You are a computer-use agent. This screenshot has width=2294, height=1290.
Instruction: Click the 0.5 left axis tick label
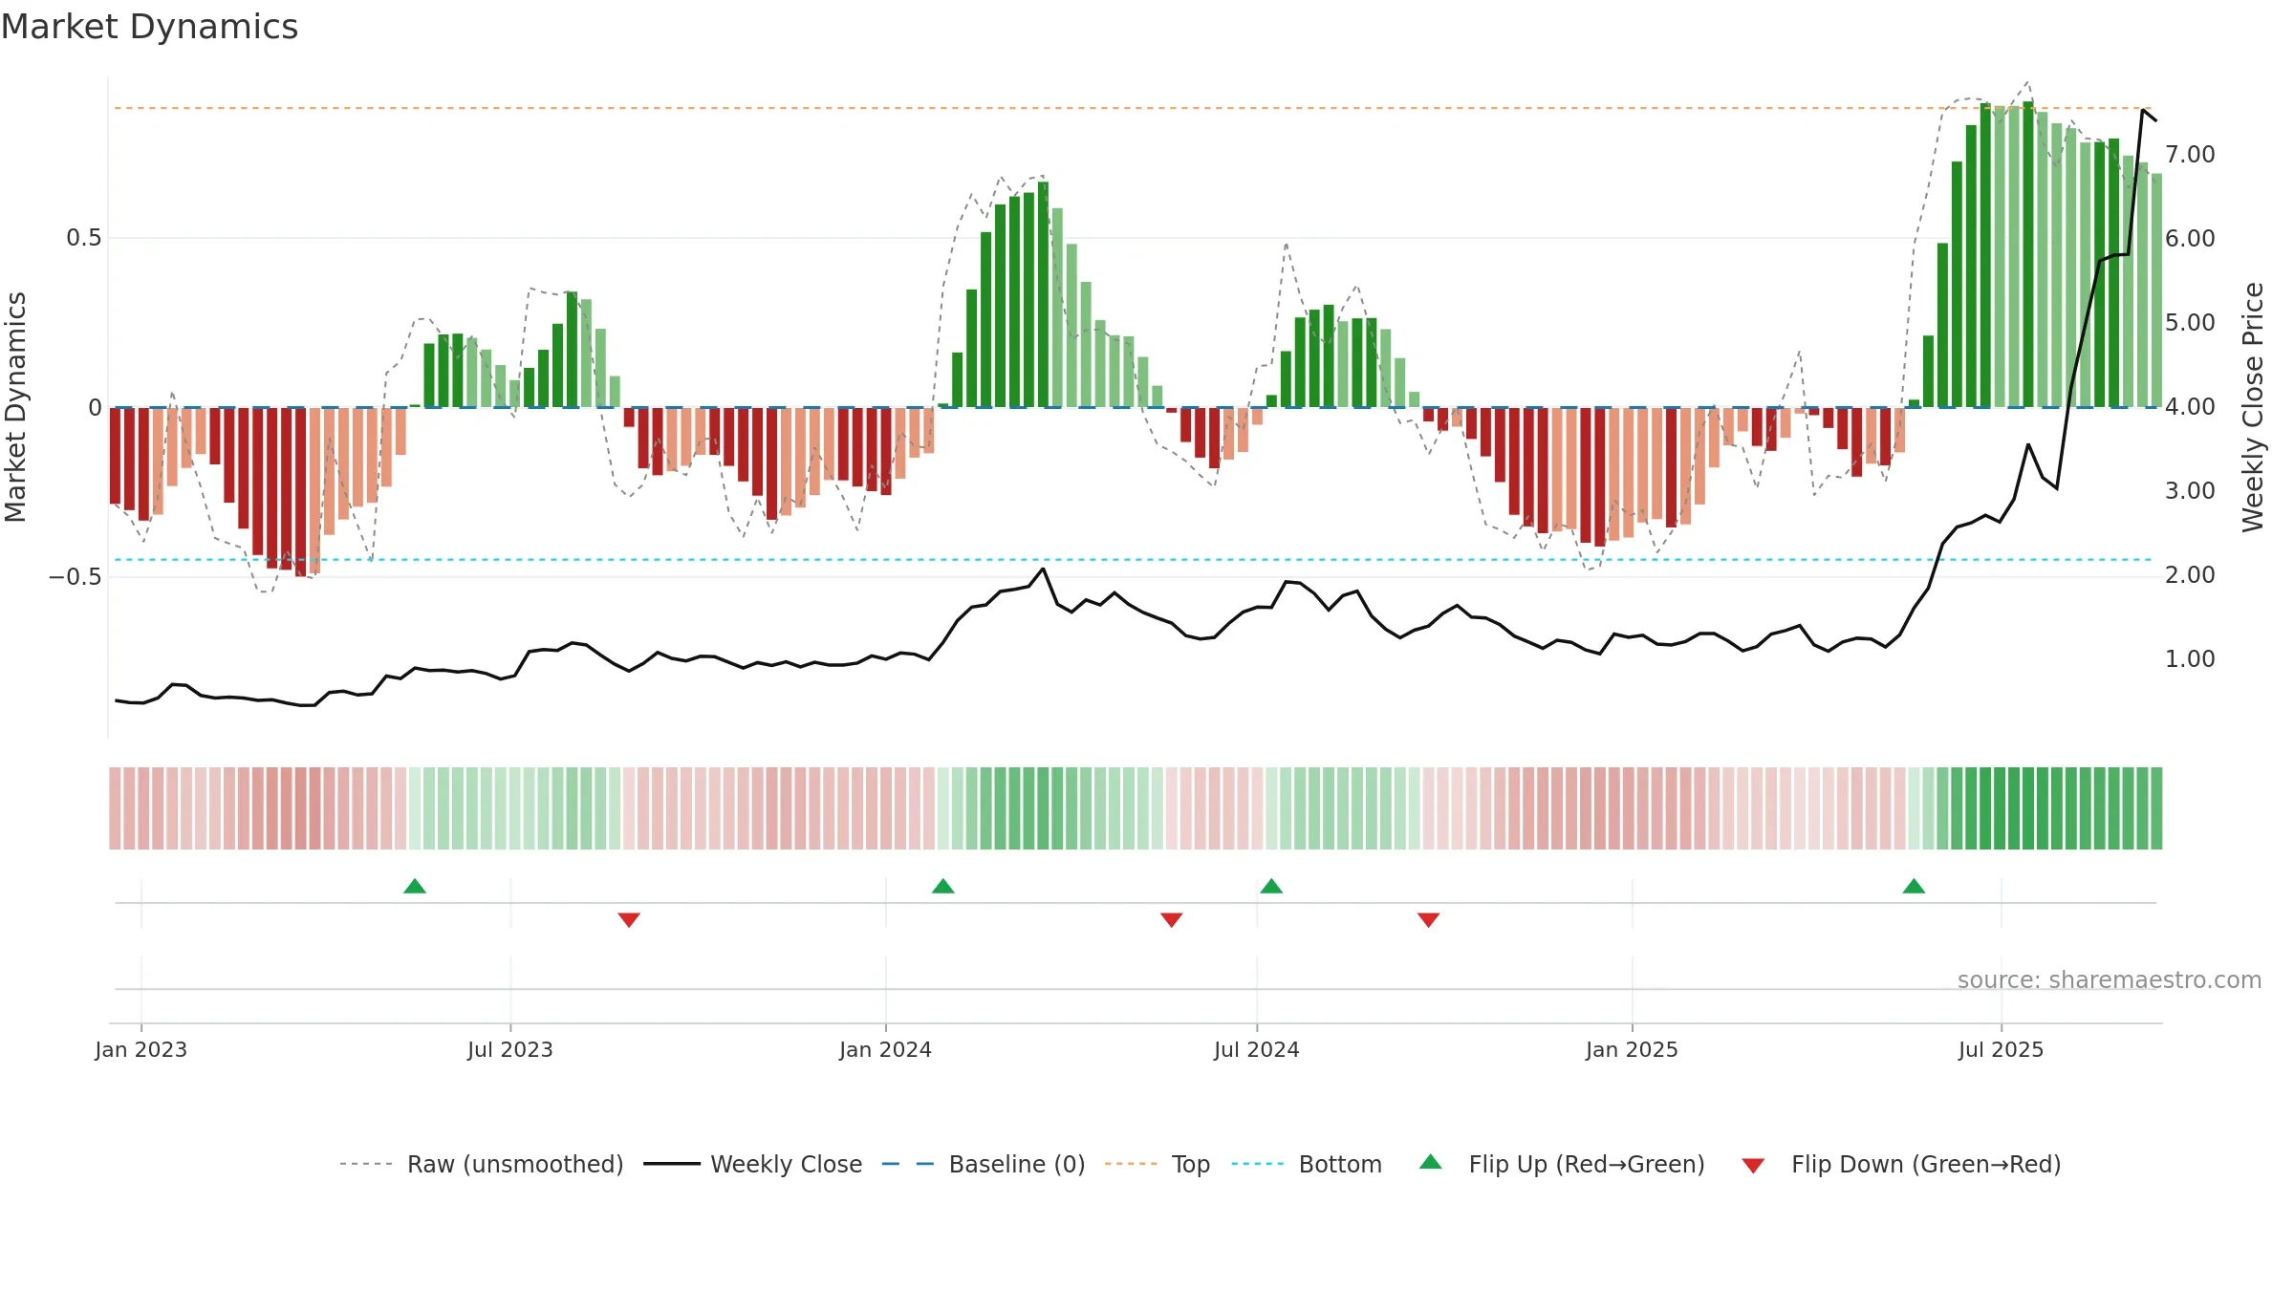[x=84, y=238]
